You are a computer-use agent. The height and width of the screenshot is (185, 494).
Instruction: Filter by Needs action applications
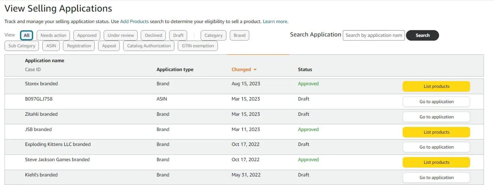coord(53,35)
